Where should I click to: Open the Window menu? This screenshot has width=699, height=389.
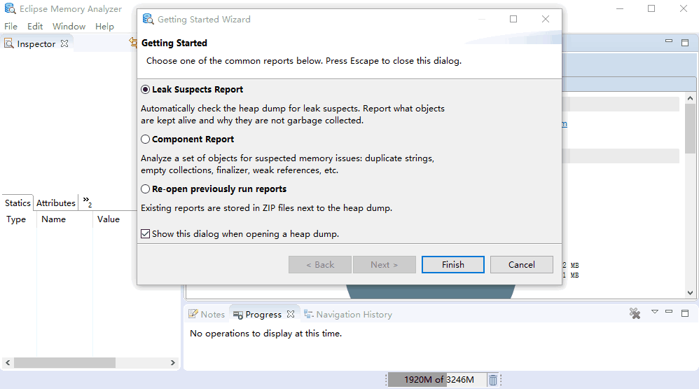[69, 27]
